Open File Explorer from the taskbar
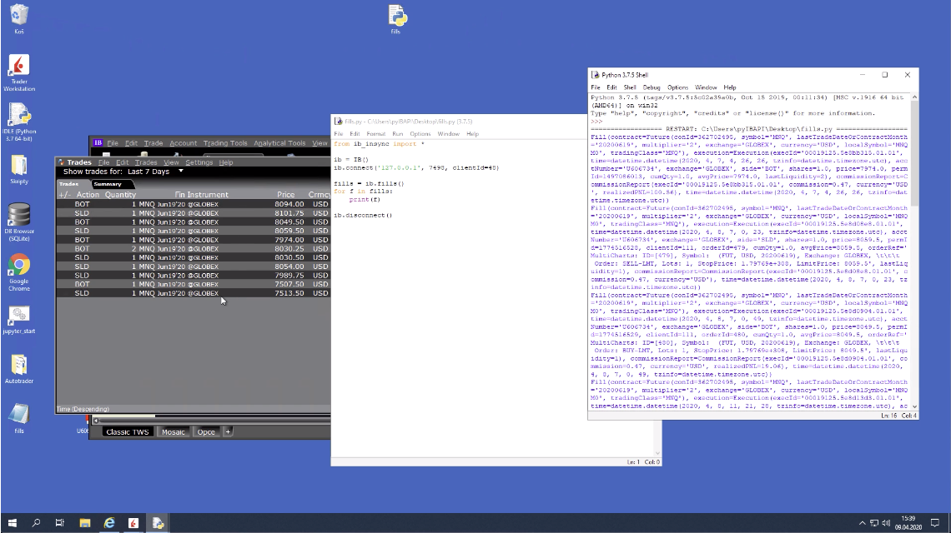The image size is (951, 533). coord(84,523)
